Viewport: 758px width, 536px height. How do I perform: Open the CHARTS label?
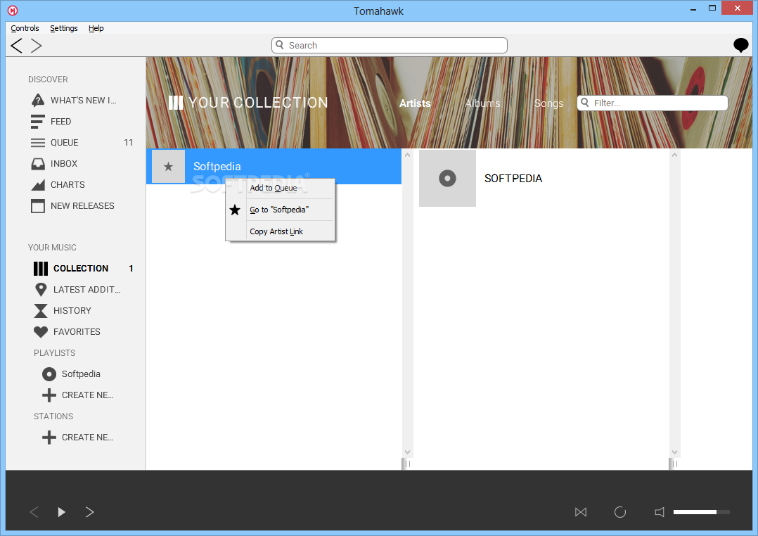coord(68,185)
